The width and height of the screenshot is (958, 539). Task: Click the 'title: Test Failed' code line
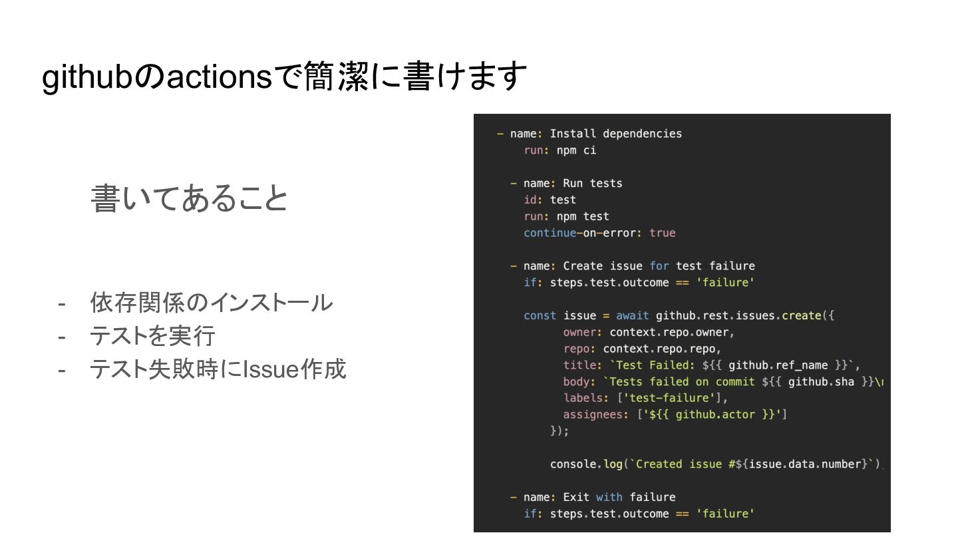(x=712, y=365)
